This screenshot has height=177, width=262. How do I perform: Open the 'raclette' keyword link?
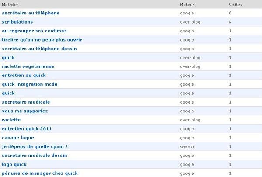click(11, 120)
